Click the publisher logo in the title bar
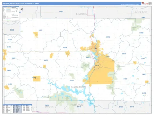Image resolution: width=154 pixels, height=116 pixels. (145, 4)
